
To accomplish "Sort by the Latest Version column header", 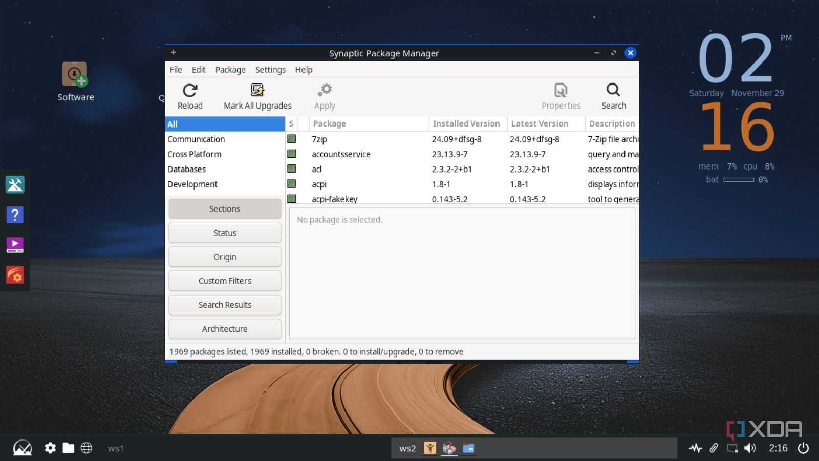I will coord(546,123).
